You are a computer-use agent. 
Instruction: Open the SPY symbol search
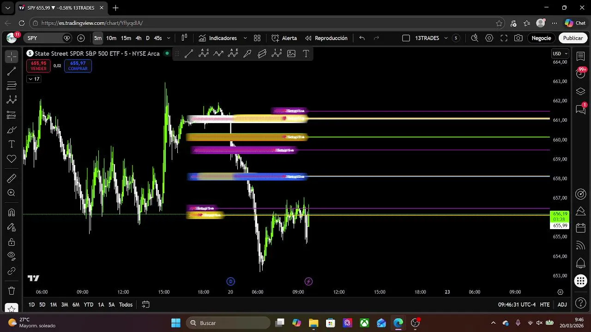pos(48,38)
